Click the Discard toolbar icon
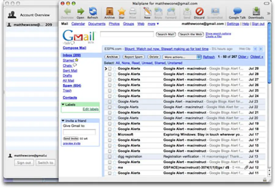275x188 pixels. coord(199,12)
